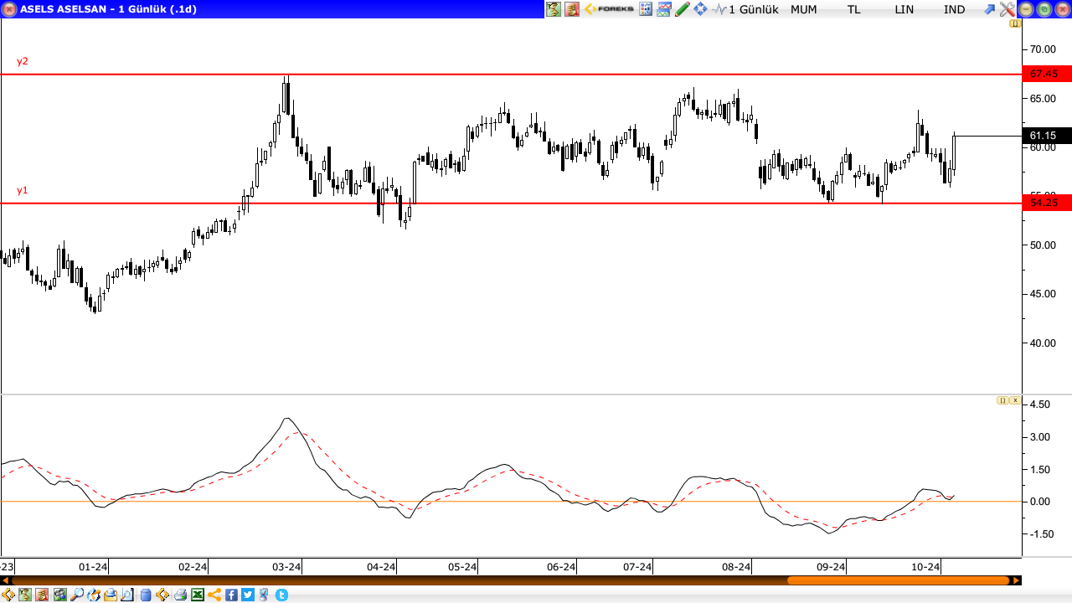
Task: Click the green dollar icon in the top toolbar
Action: [x=554, y=9]
